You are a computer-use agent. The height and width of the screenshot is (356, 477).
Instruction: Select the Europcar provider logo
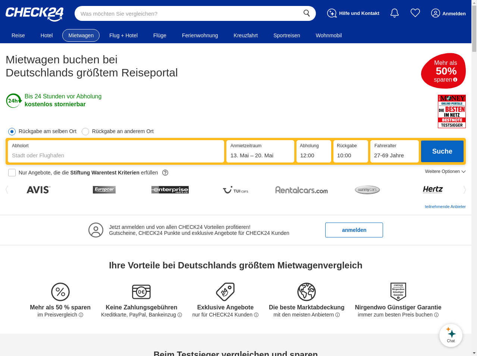(x=104, y=190)
